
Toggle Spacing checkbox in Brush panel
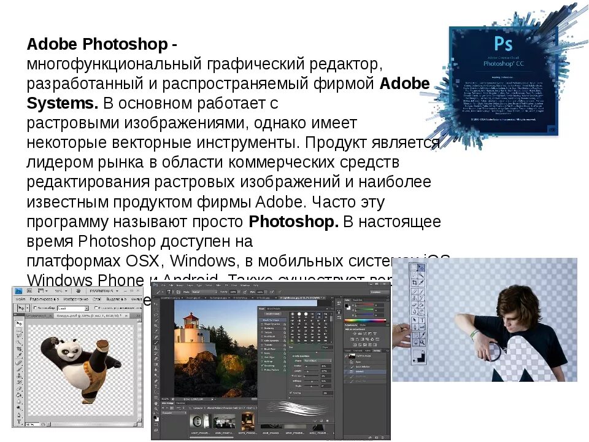(x=291, y=393)
